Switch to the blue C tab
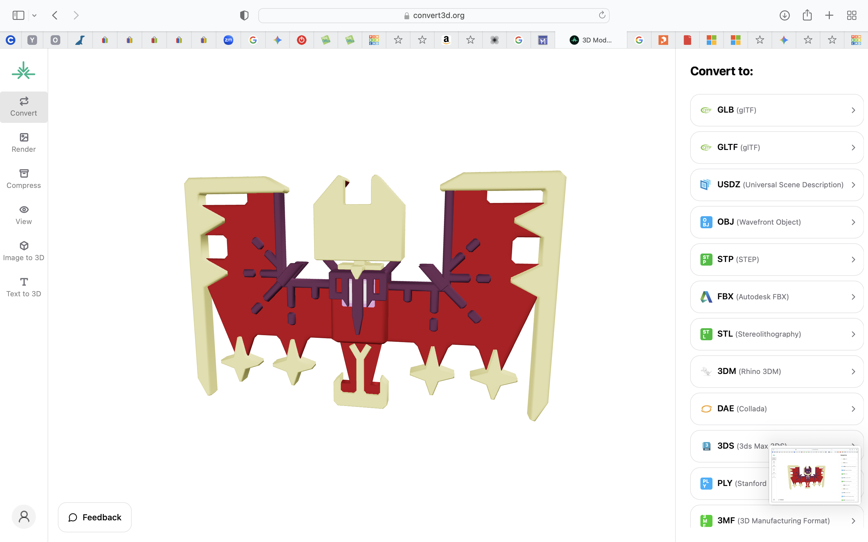The image size is (868, 542). [11, 40]
